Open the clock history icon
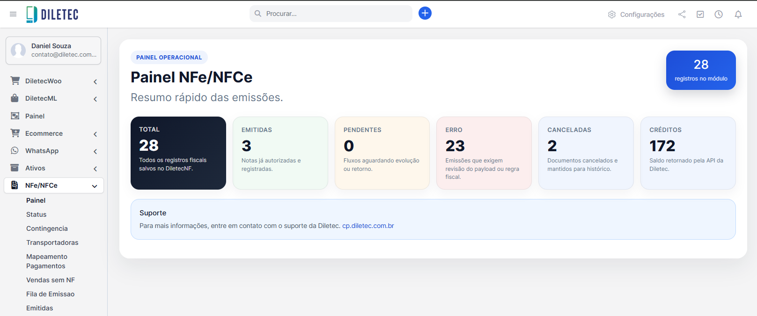The image size is (757, 316). coord(719,15)
